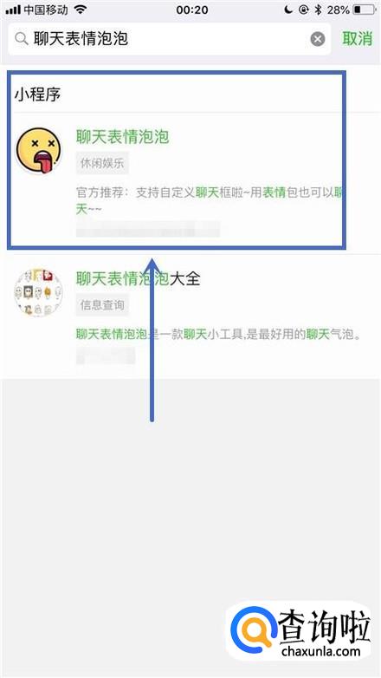
Task: Tap the 休闲娱乐 category tag
Action: pos(102,164)
